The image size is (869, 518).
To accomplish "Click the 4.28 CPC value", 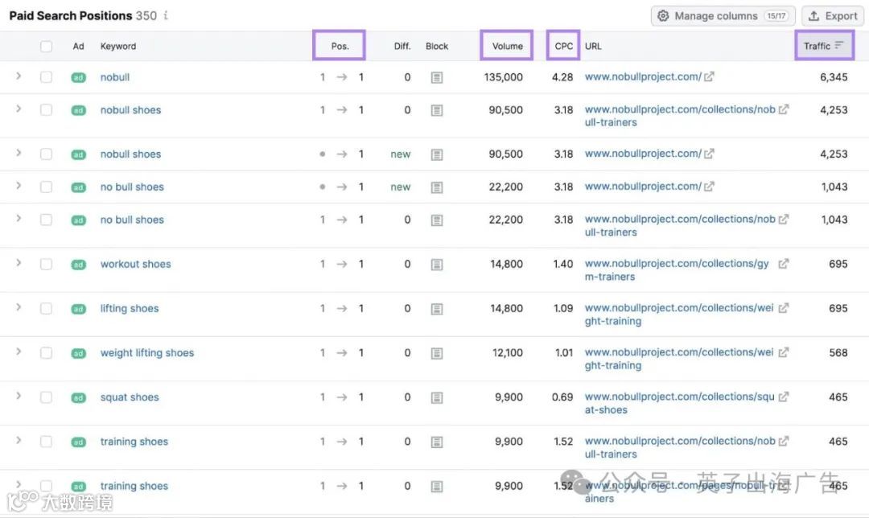I will [562, 77].
